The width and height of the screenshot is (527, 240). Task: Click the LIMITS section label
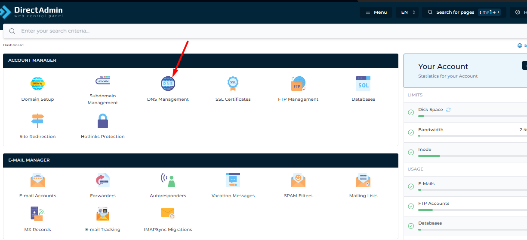[415, 95]
